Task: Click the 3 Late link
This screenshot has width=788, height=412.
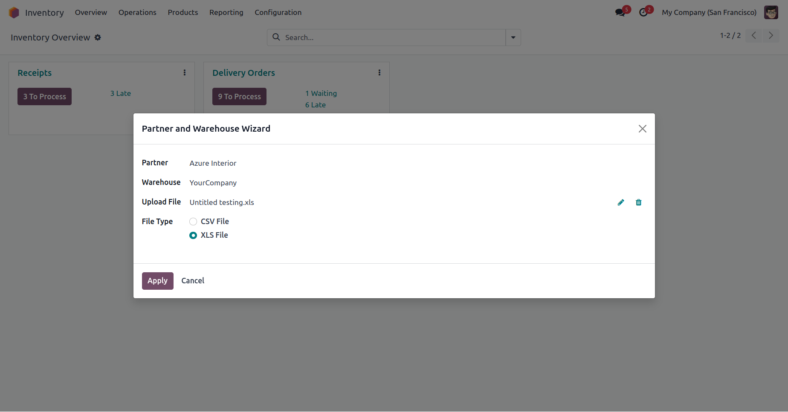Action: point(121,93)
